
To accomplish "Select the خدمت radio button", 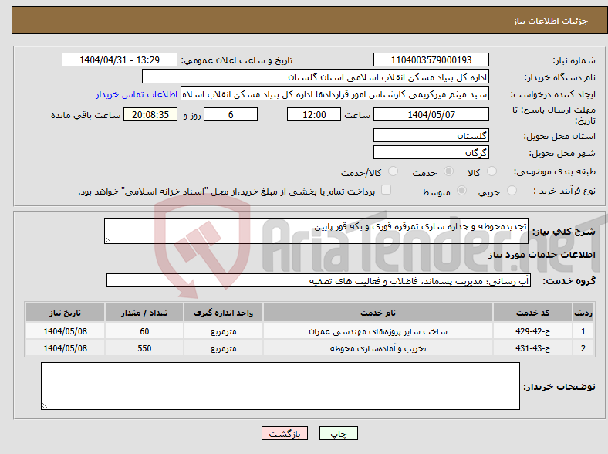I will tap(448, 171).
